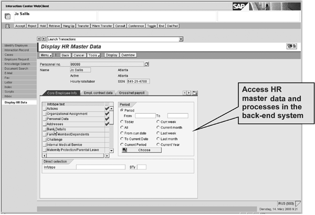This screenshot has width=315, height=215.
Task: Select the Current Year radio button
Action: (x=158, y=144)
